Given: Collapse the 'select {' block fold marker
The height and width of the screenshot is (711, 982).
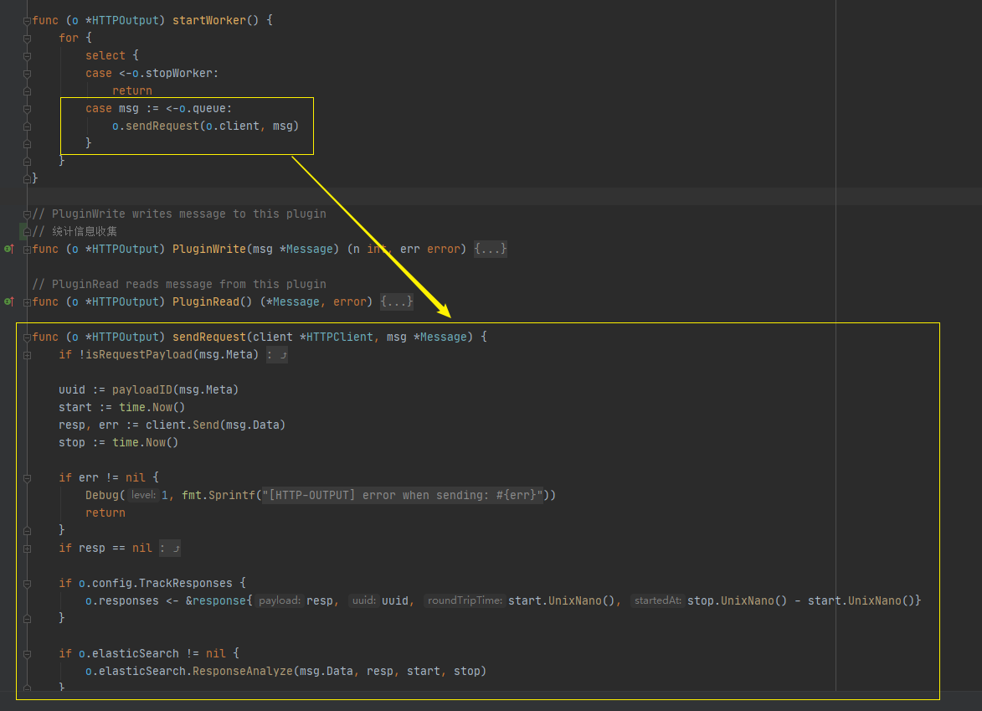Looking at the screenshot, I should (x=27, y=56).
